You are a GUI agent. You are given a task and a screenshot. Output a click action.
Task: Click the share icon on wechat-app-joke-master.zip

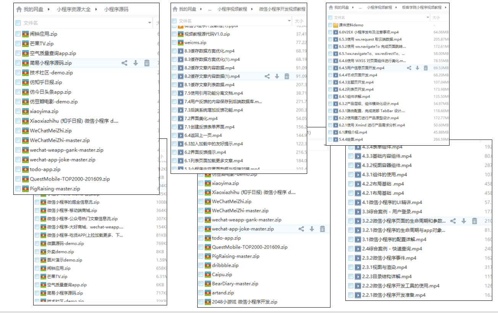pyautogui.click(x=301, y=229)
